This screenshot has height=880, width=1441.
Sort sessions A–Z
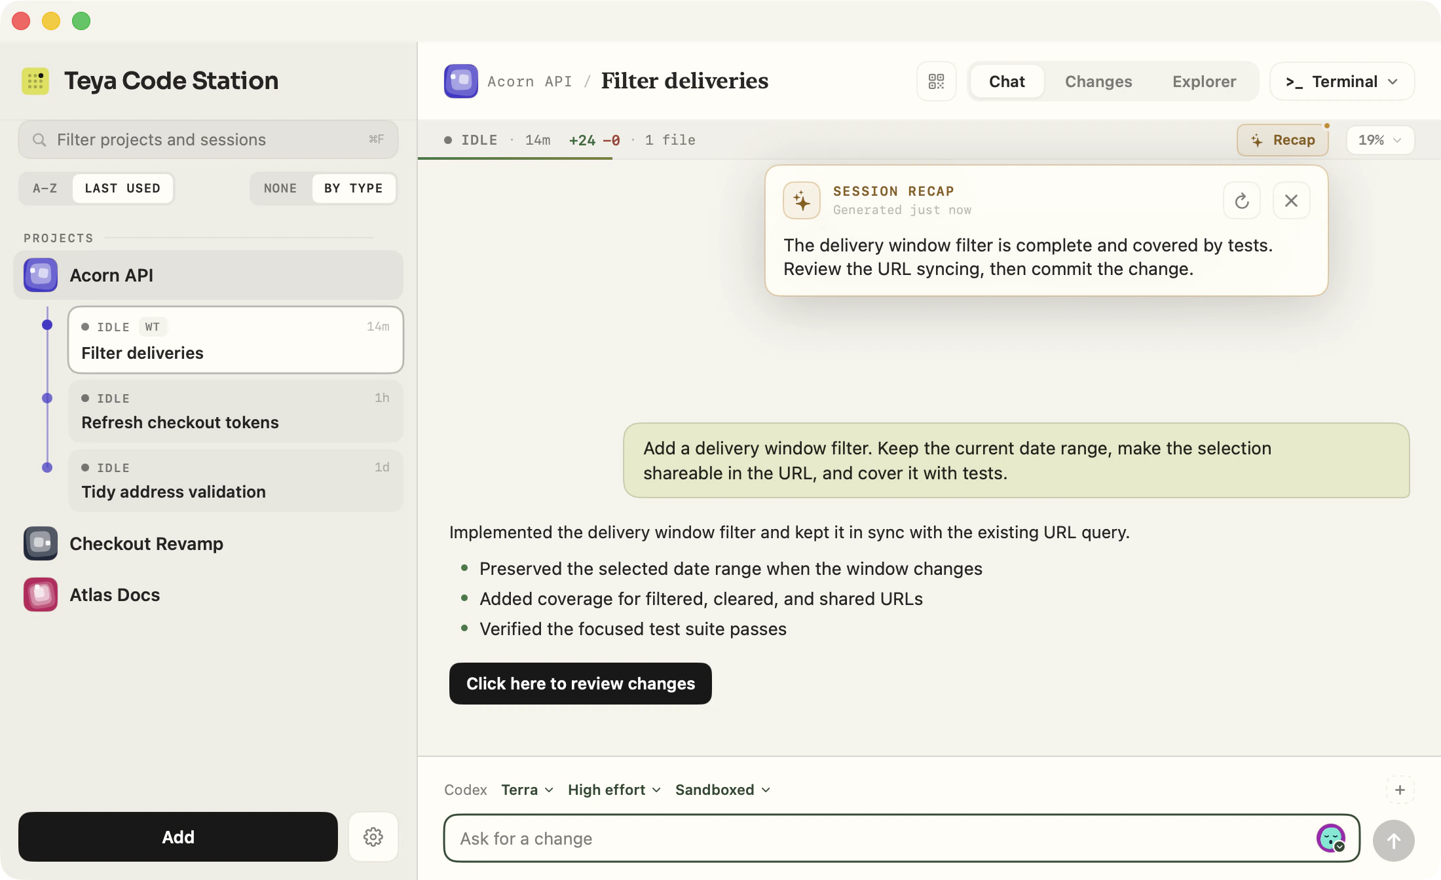[45, 189]
